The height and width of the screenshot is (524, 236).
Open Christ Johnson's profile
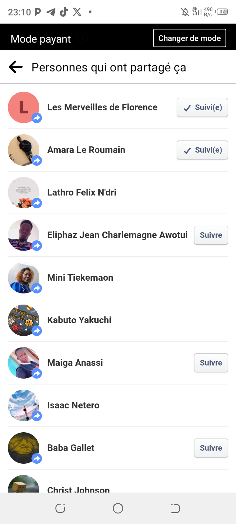point(78,489)
